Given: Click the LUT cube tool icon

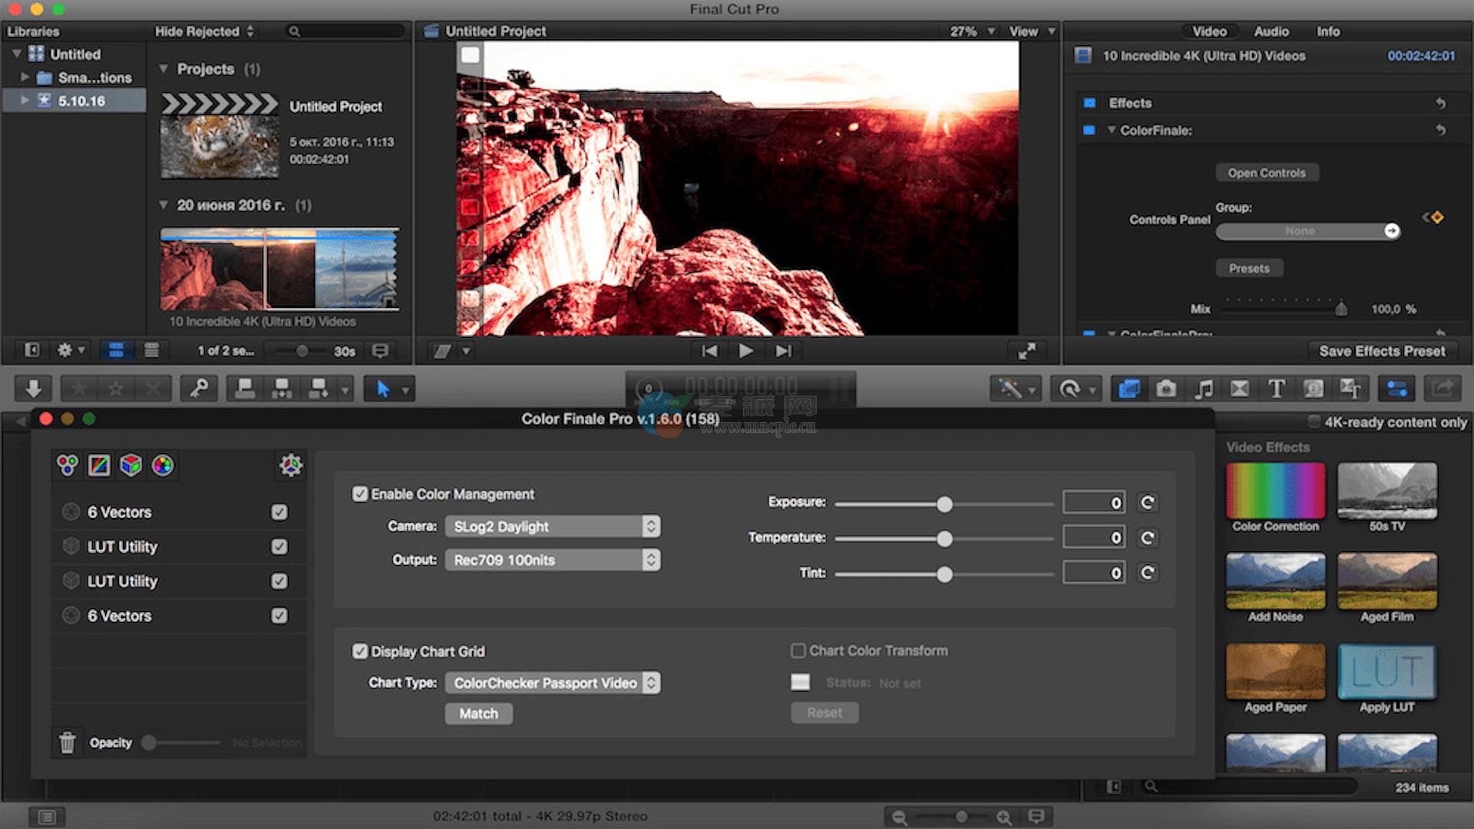Looking at the screenshot, I should (x=131, y=465).
